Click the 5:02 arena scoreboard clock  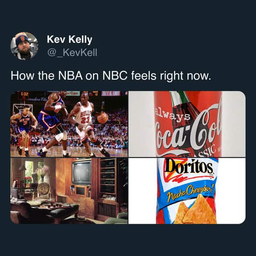24,95
